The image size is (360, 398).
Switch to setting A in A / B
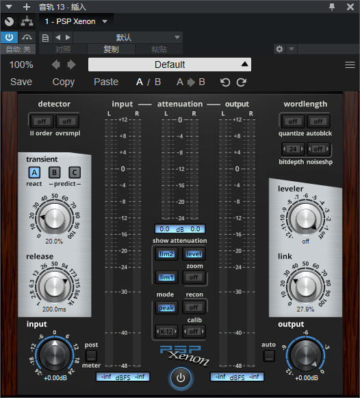[139, 82]
